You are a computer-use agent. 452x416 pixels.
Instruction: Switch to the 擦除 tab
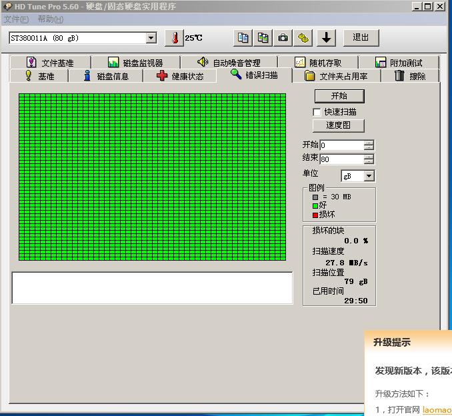[x=410, y=76]
